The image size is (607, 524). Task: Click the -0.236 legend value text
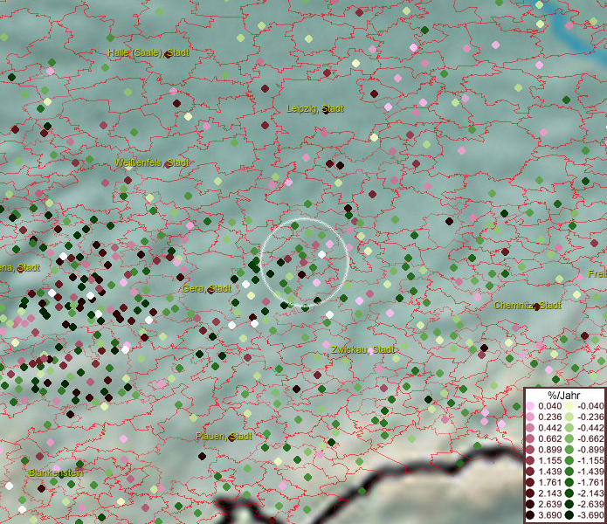(x=590, y=417)
